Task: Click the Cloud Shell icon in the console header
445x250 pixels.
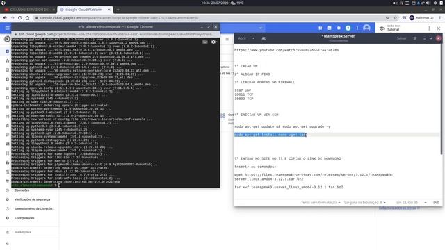Action: pyautogui.click(x=330, y=28)
